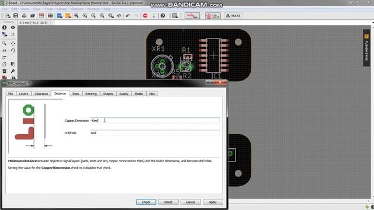Apply the DRC settings

213,202
